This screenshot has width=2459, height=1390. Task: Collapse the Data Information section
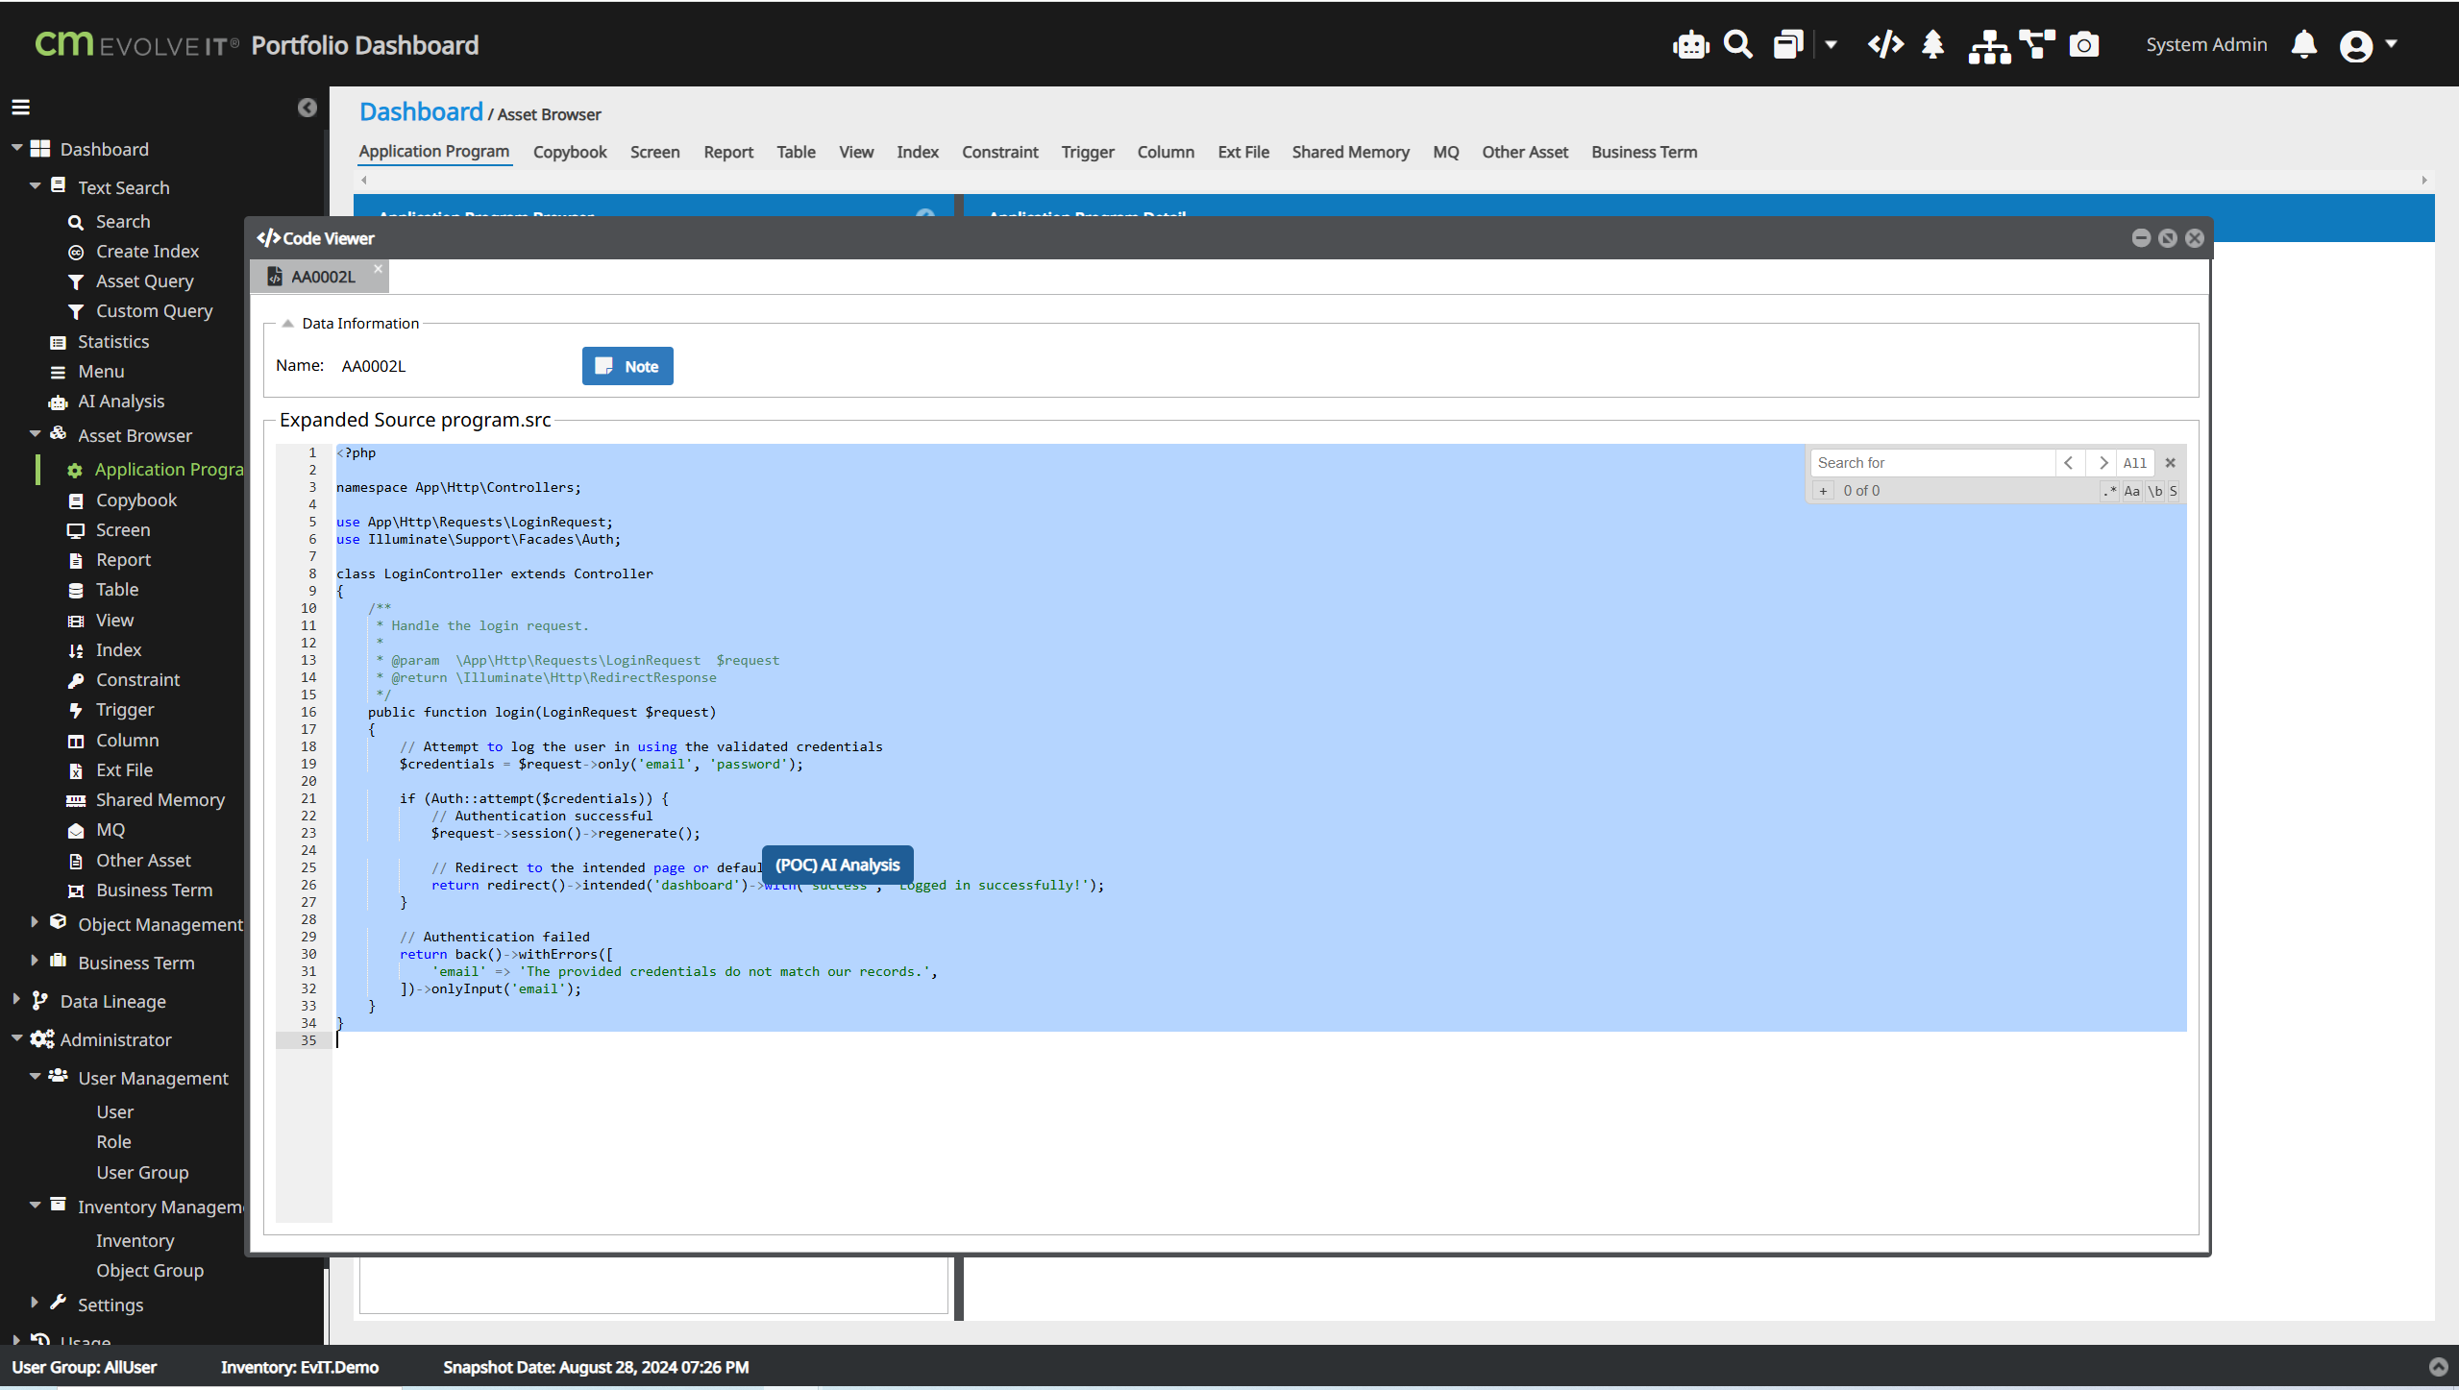click(287, 323)
